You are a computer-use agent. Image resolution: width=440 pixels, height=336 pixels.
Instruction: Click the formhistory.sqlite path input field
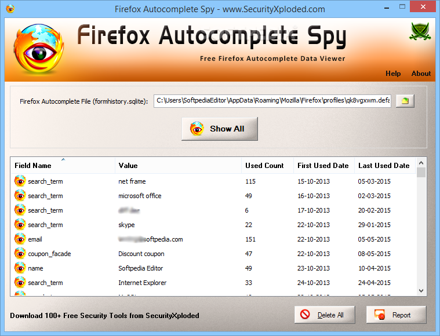point(272,101)
